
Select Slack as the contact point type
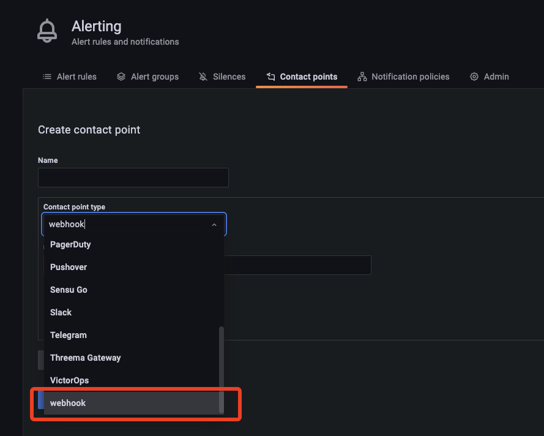click(61, 312)
